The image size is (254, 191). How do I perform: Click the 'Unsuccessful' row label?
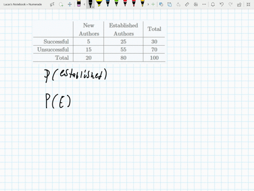[x=53, y=49]
